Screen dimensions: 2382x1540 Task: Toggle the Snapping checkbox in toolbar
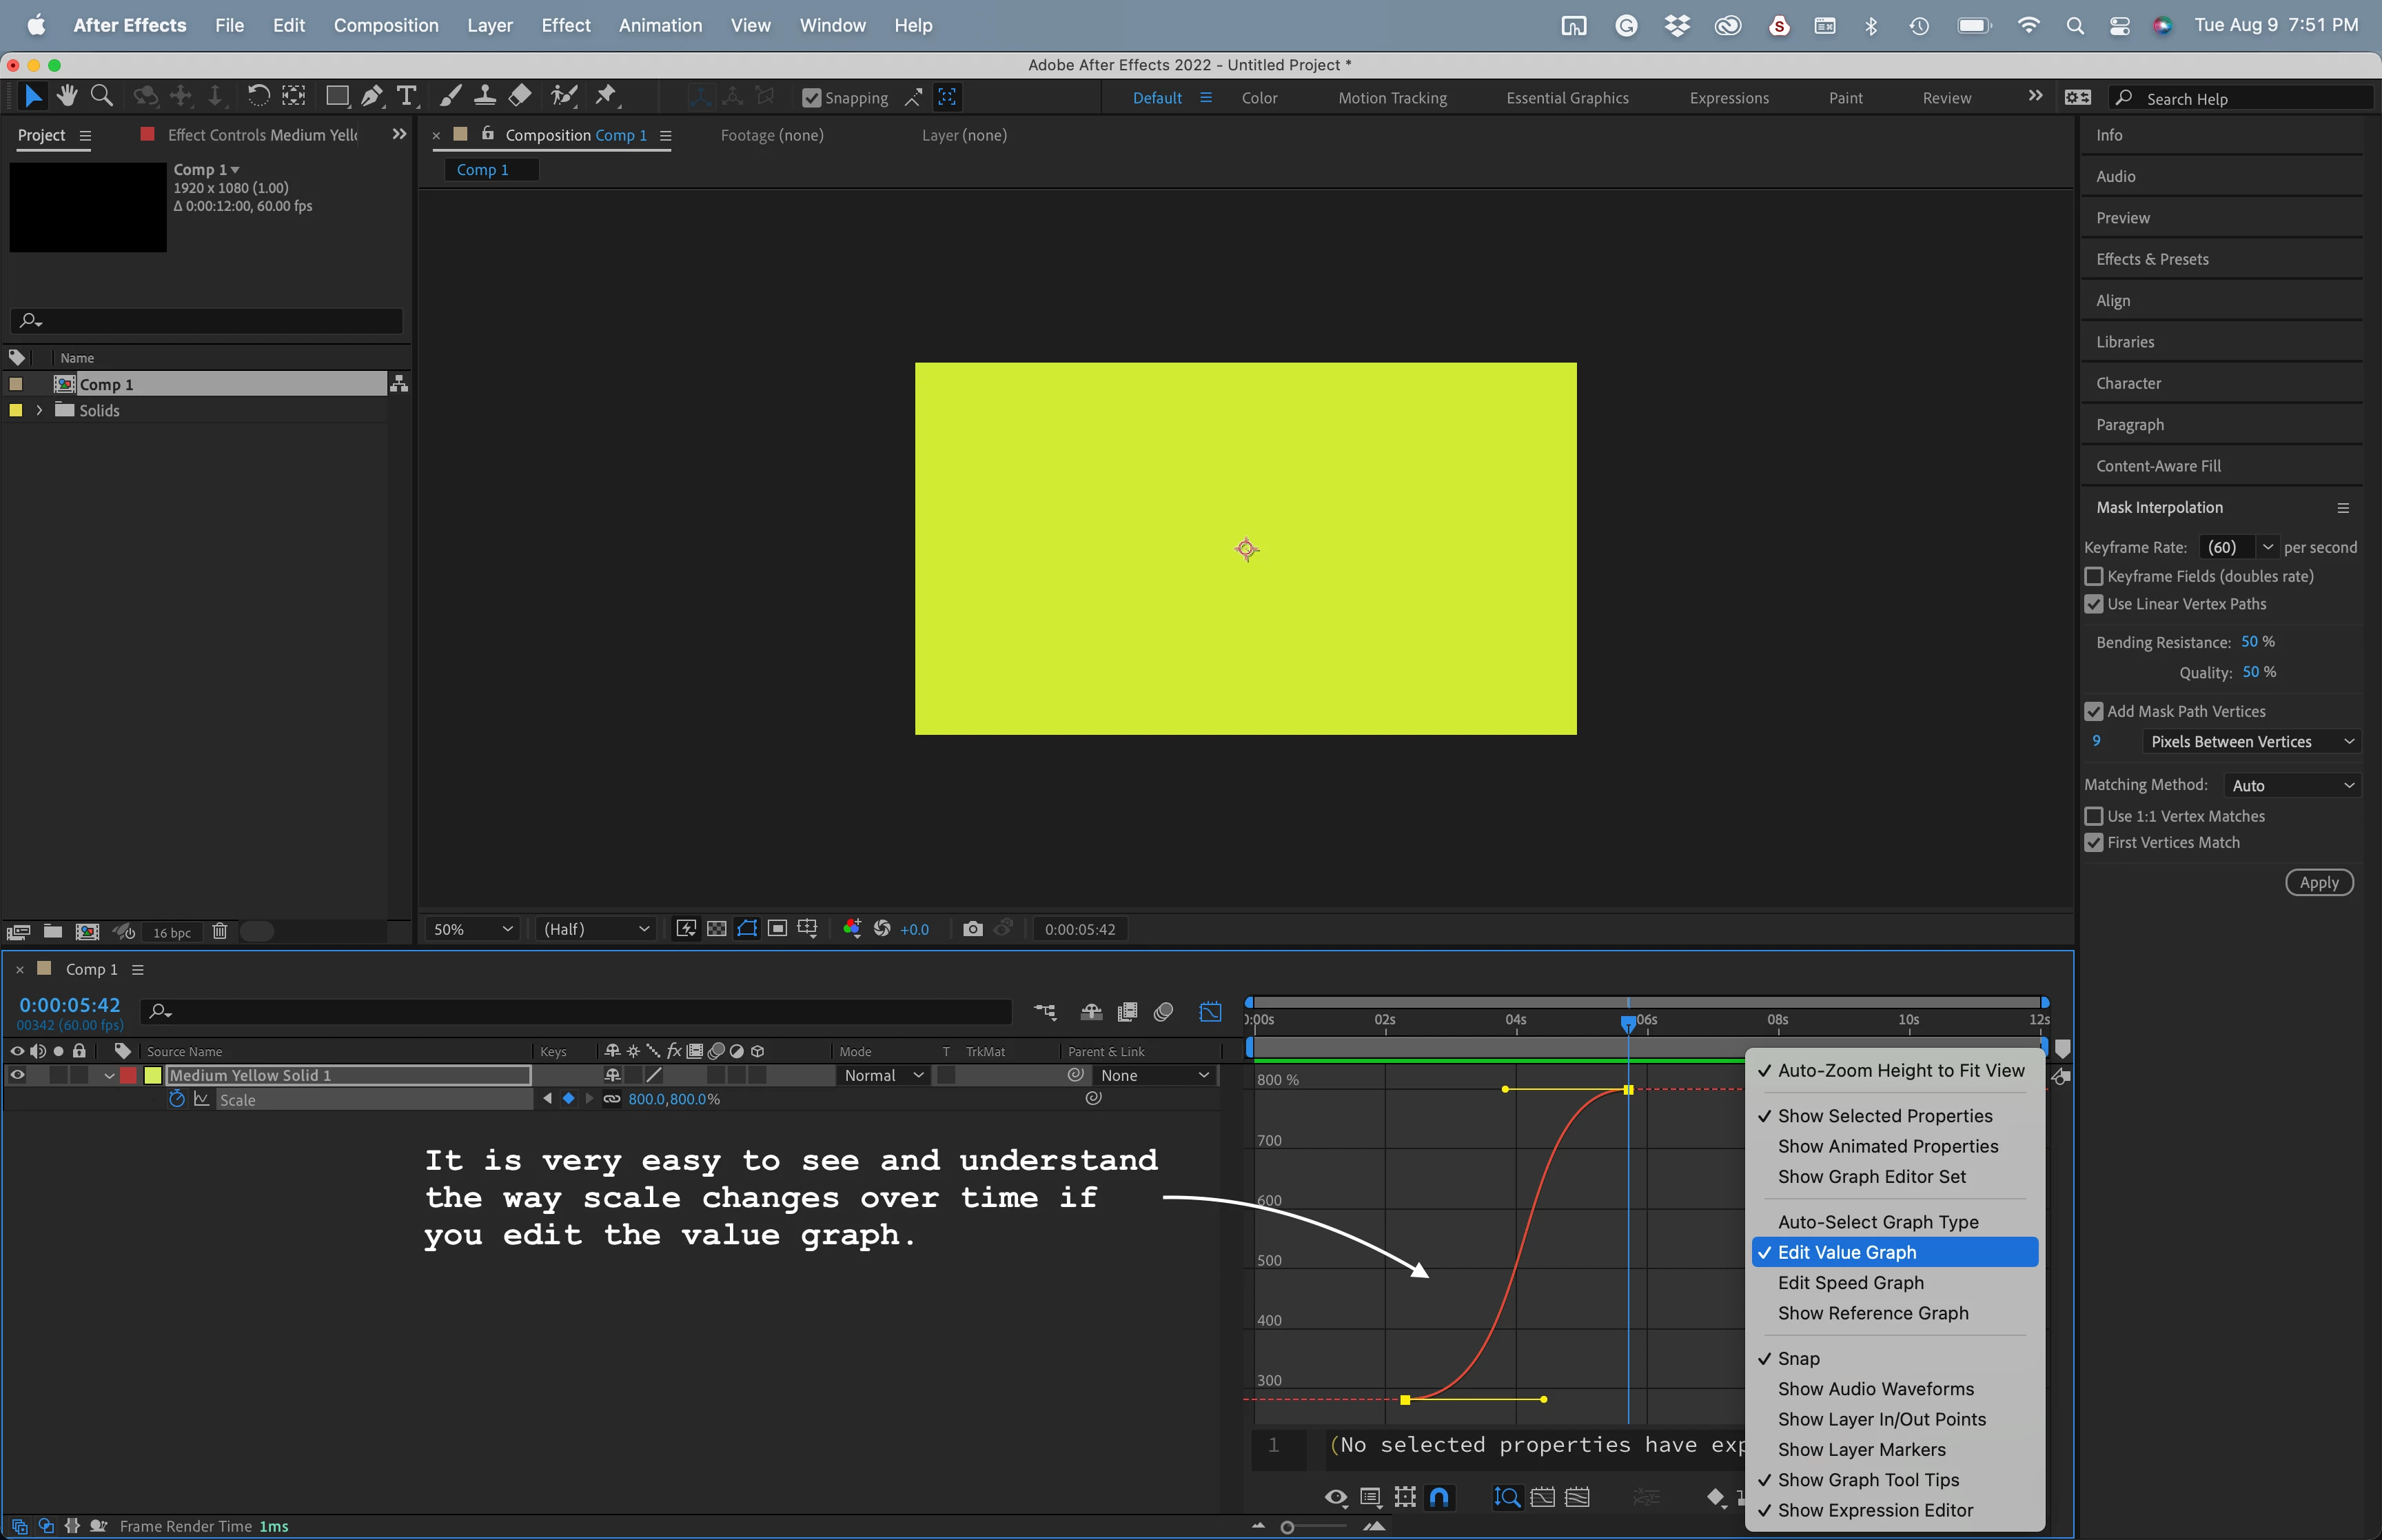click(x=812, y=98)
